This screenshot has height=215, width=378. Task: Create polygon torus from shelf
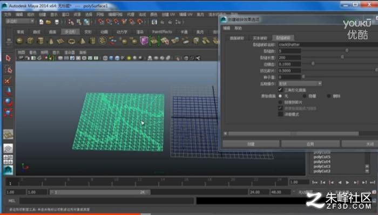(x=72, y=41)
